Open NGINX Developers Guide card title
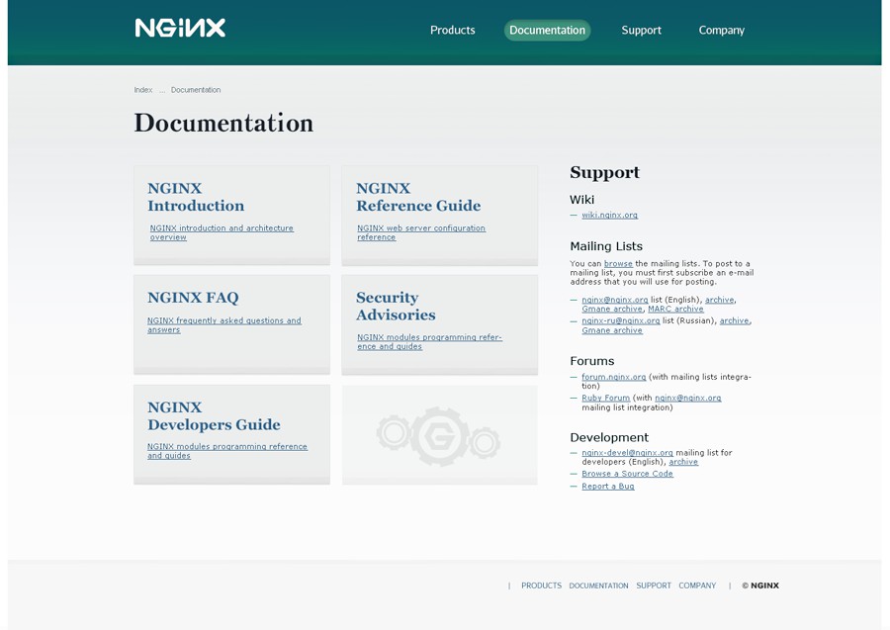 pyautogui.click(x=214, y=416)
